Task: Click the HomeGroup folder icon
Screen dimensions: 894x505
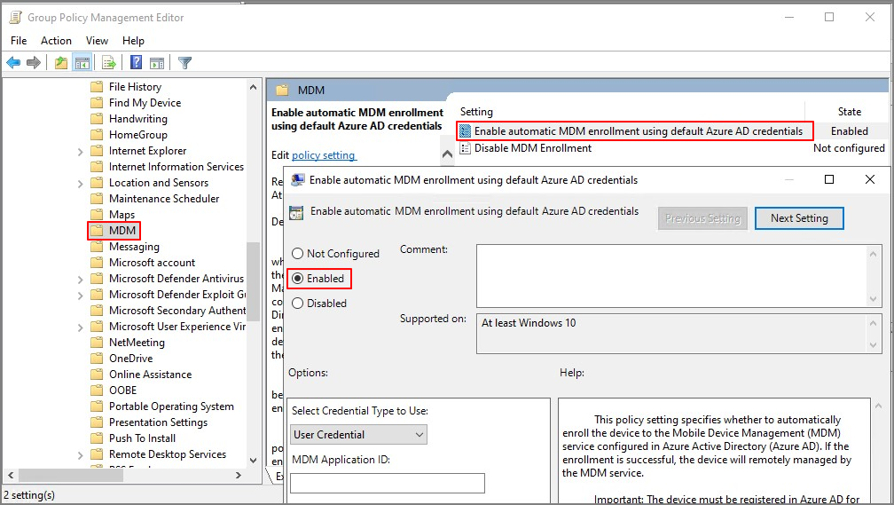Action: click(97, 135)
